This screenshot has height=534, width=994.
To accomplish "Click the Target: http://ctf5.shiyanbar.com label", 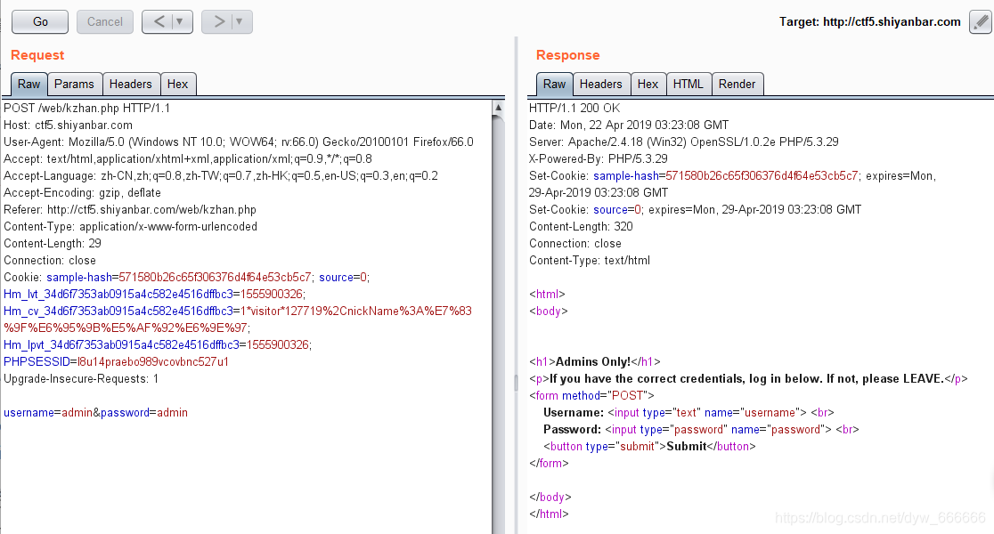I will [869, 21].
